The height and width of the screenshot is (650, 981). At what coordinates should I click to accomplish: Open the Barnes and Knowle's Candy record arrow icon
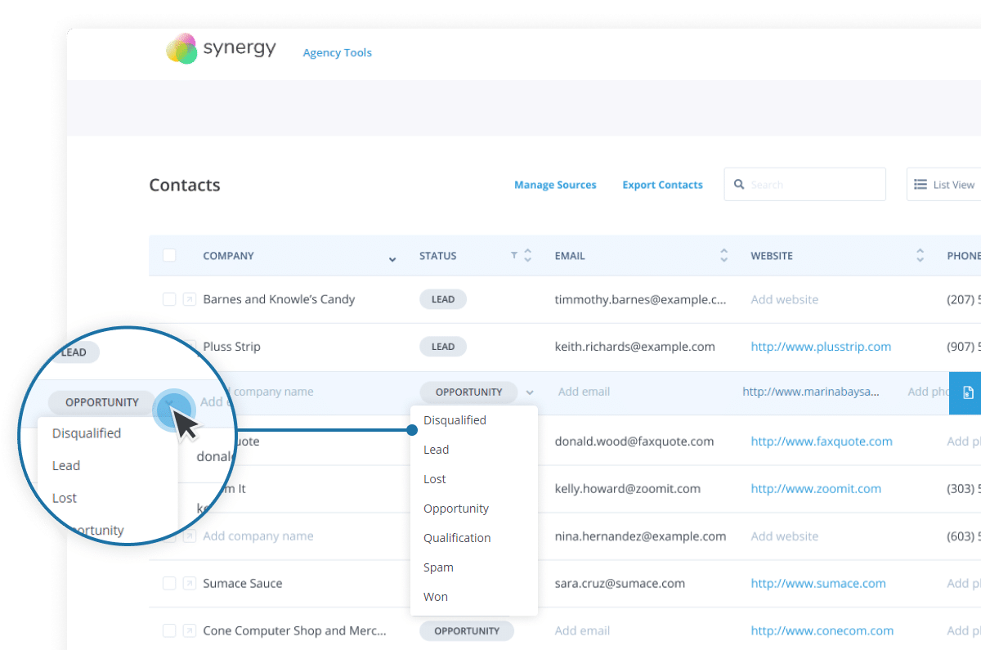point(189,299)
